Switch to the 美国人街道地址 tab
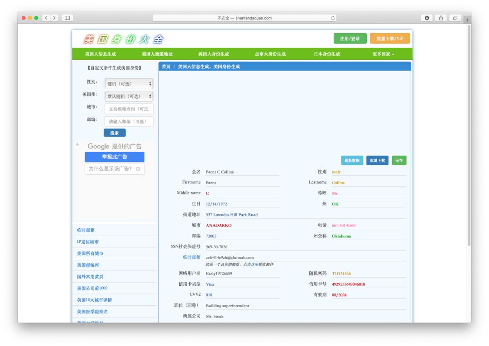The image size is (489, 346). pyautogui.click(x=158, y=53)
